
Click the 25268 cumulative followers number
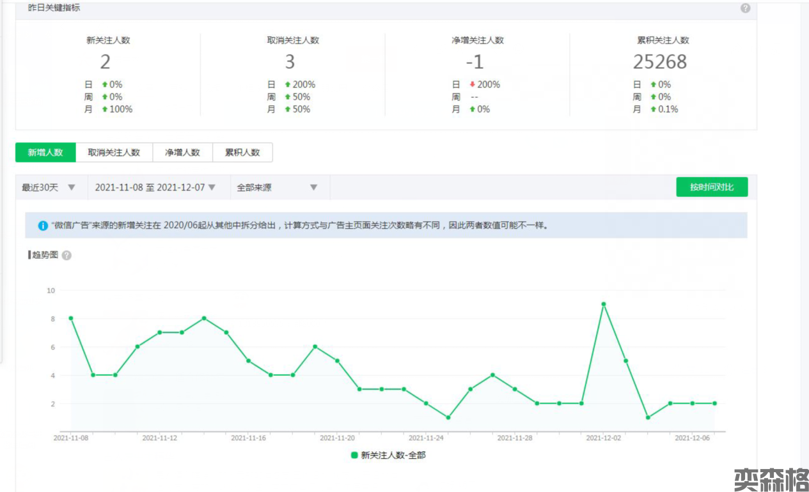(659, 62)
